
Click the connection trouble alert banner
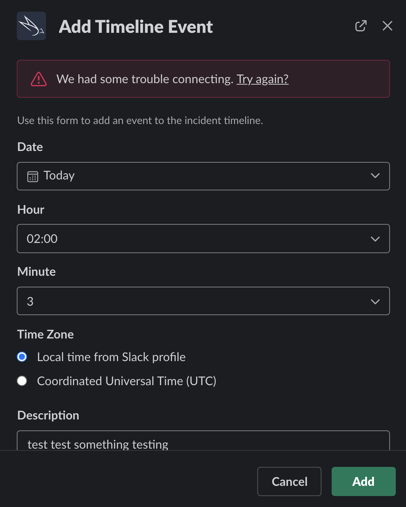tap(203, 79)
